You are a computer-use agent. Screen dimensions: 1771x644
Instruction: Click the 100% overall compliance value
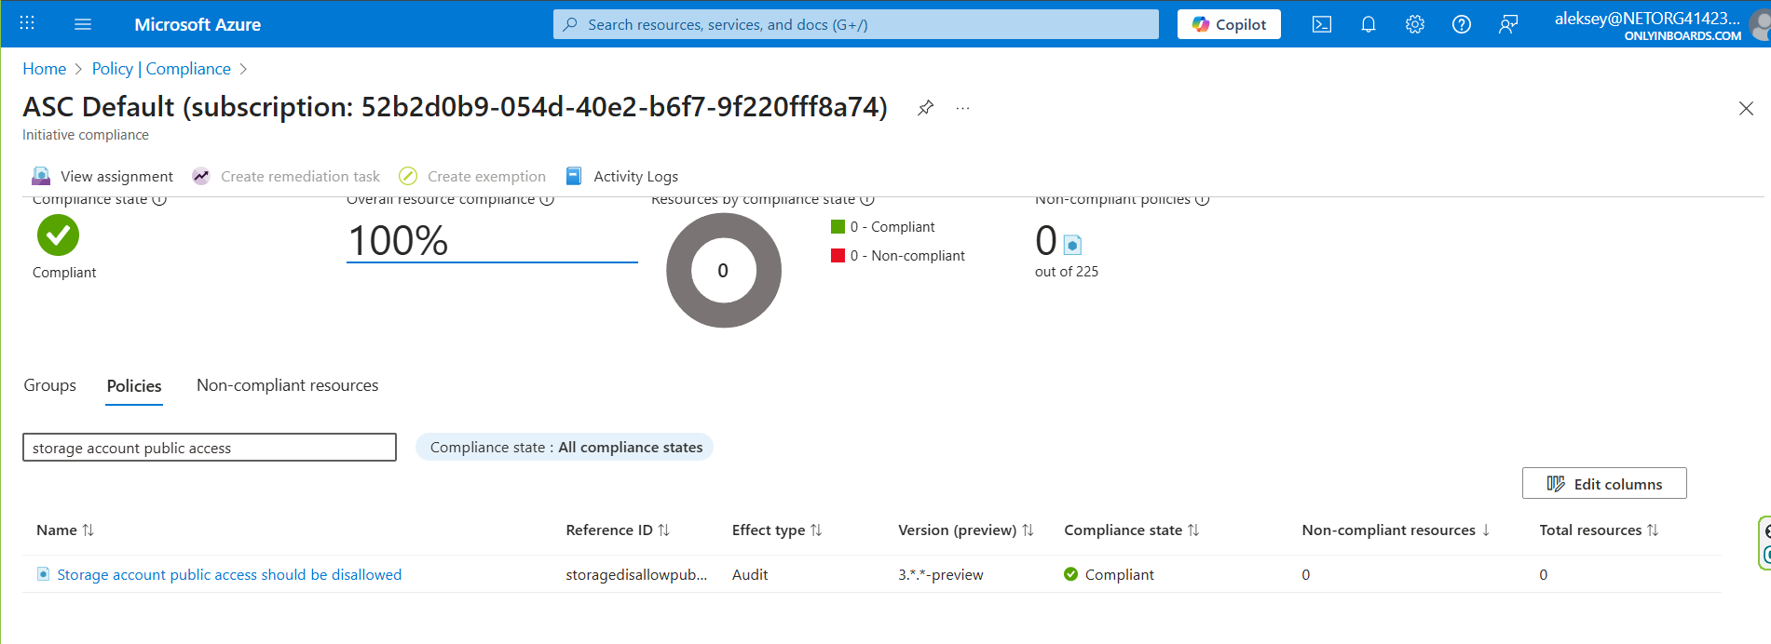(398, 240)
